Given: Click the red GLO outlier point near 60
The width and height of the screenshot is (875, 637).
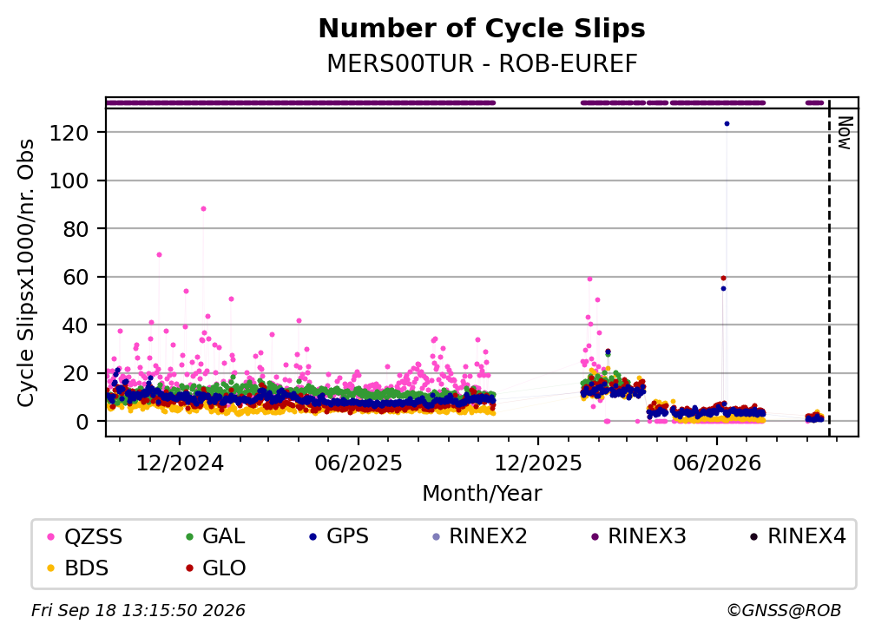Looking at the screenshot, I should click(x=723, y=278).
